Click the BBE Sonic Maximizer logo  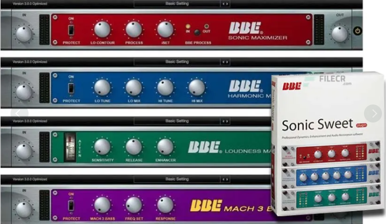click(257, 31)
